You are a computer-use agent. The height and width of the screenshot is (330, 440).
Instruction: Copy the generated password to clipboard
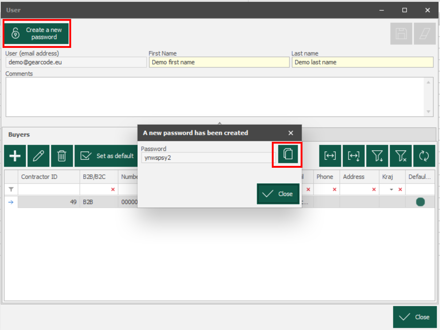tap(288, 154)
